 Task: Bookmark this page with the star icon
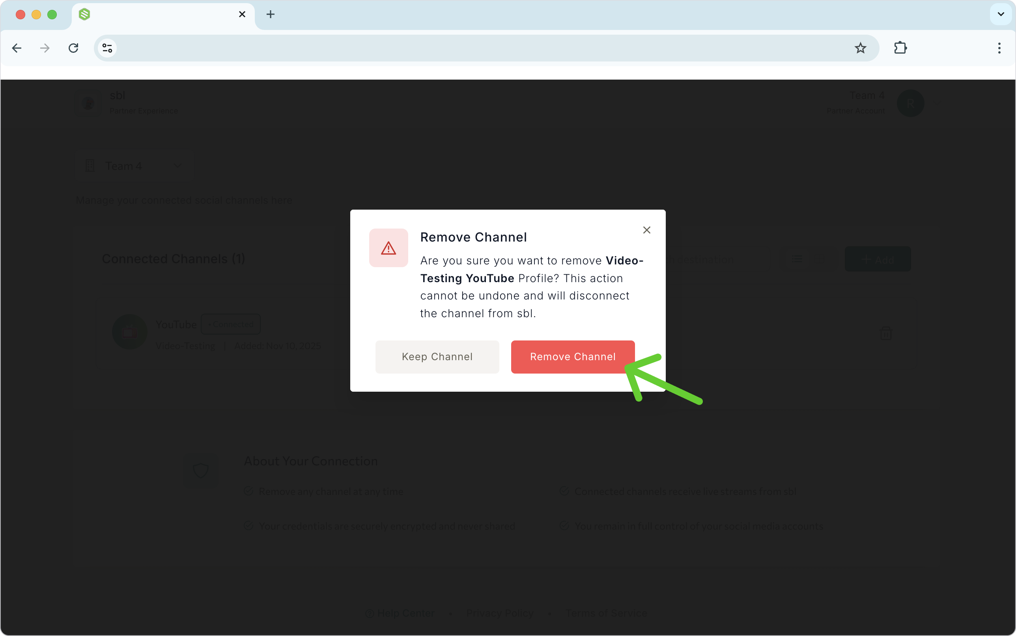point(860,48)
